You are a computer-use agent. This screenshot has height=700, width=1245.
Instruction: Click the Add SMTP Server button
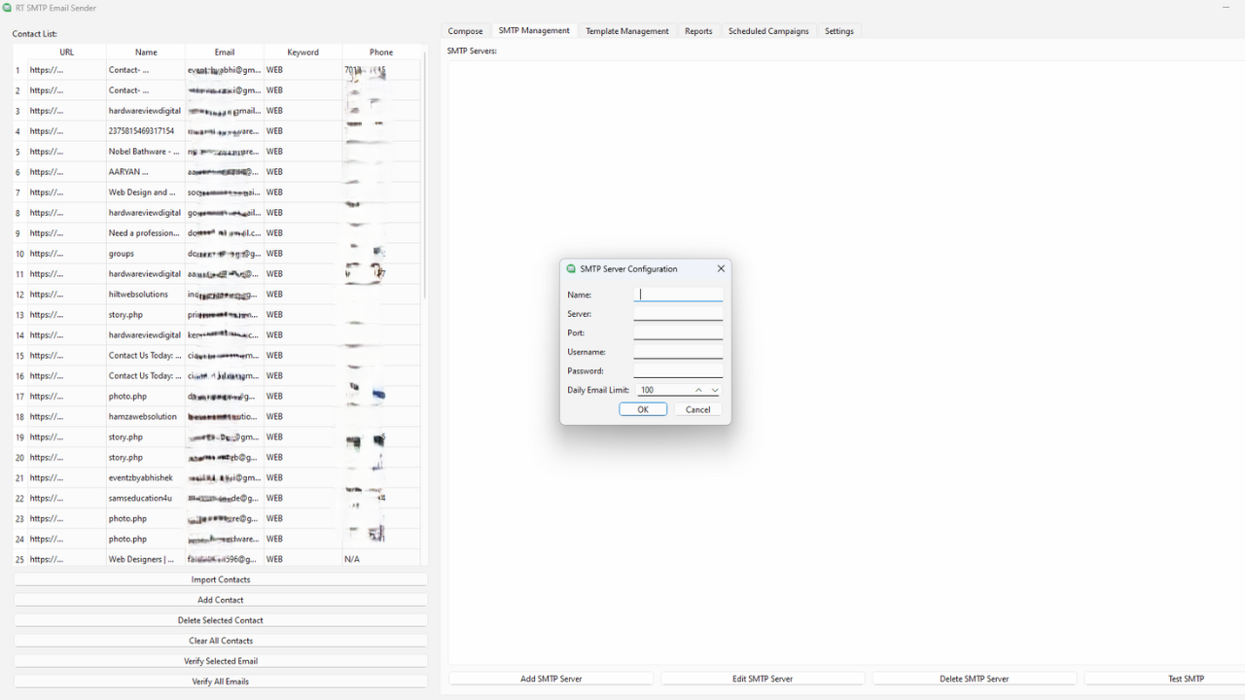point(551,678)
